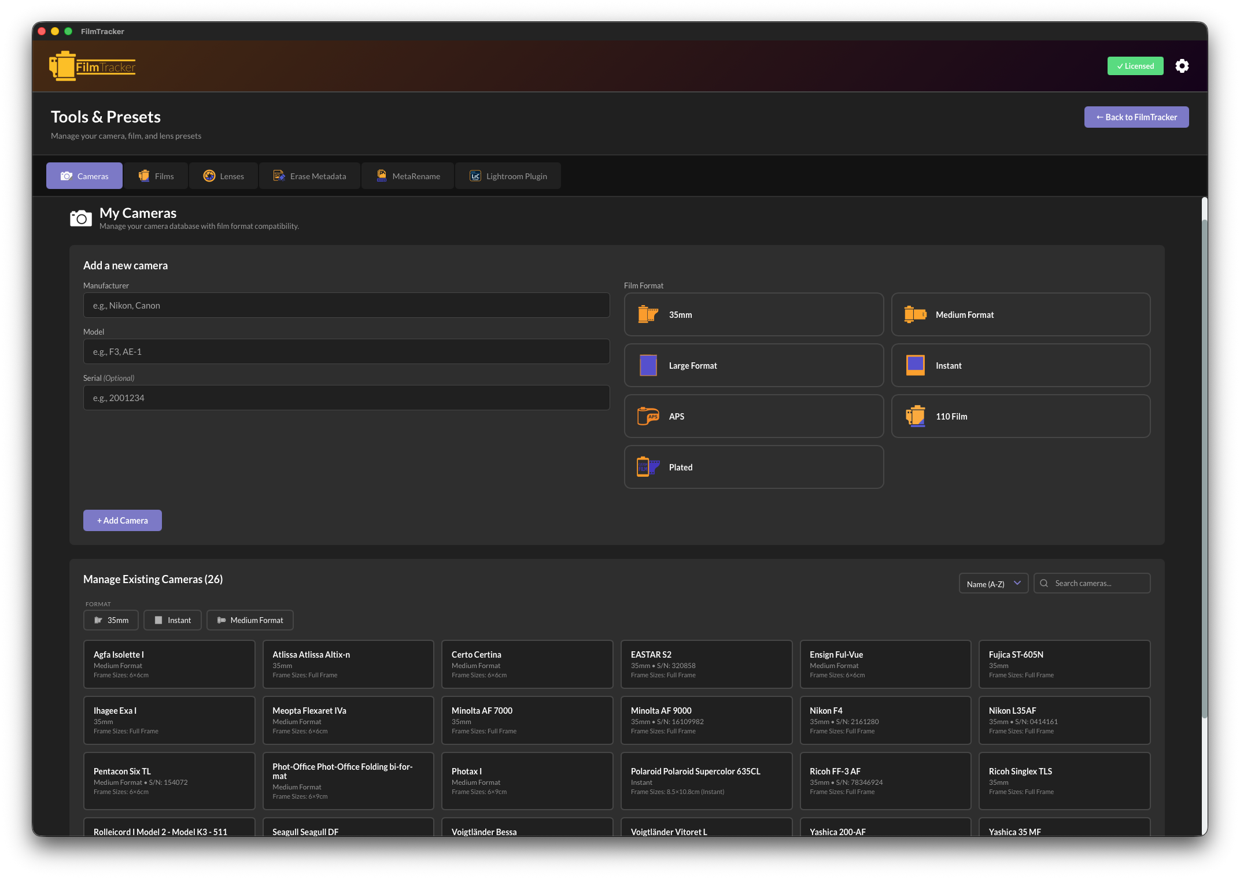Open the Lightroom Plugin tab
This screenshot has width=1240, height=879.
tap(508, 176)
